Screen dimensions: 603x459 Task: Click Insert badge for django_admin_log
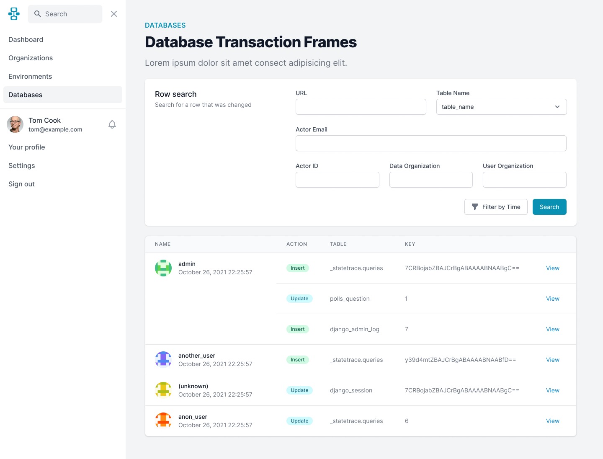coord(298,329)
